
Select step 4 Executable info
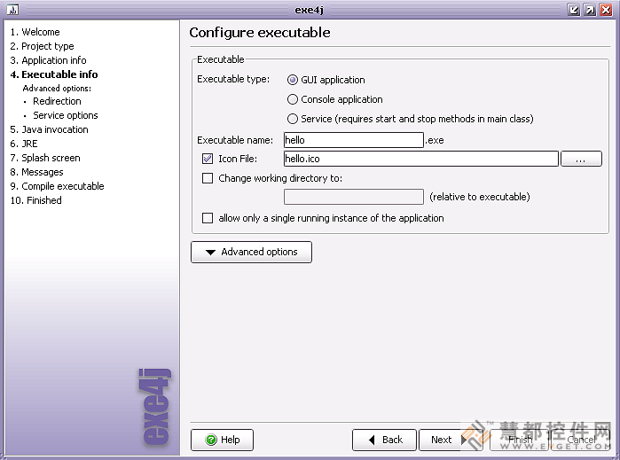pyautogui.click(x=54, y=74)
